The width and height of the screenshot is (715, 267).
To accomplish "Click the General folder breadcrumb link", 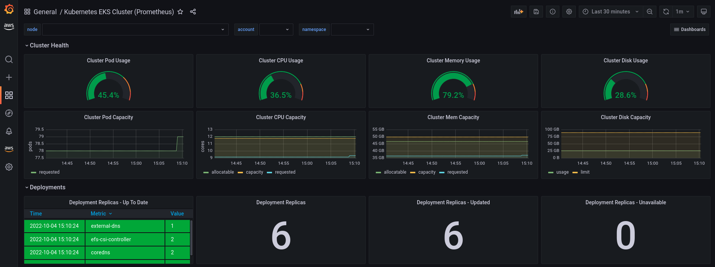I will pyautogui.click(x=45, y=12).
